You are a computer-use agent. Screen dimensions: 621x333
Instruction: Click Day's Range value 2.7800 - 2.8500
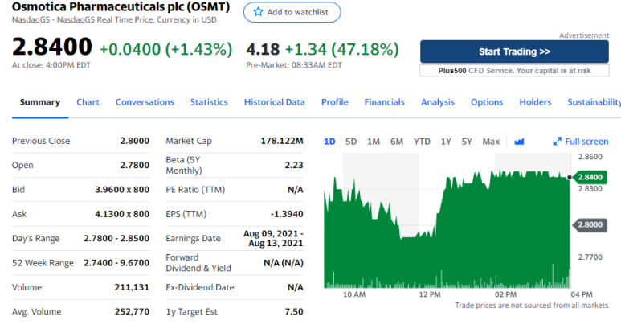coord(116,239)
